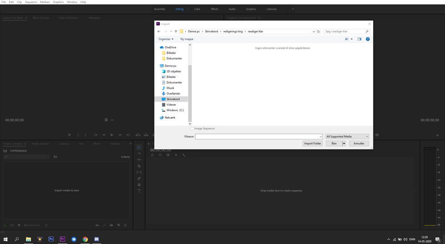Click New Item icon in Project panel

[x=118, y=225]
